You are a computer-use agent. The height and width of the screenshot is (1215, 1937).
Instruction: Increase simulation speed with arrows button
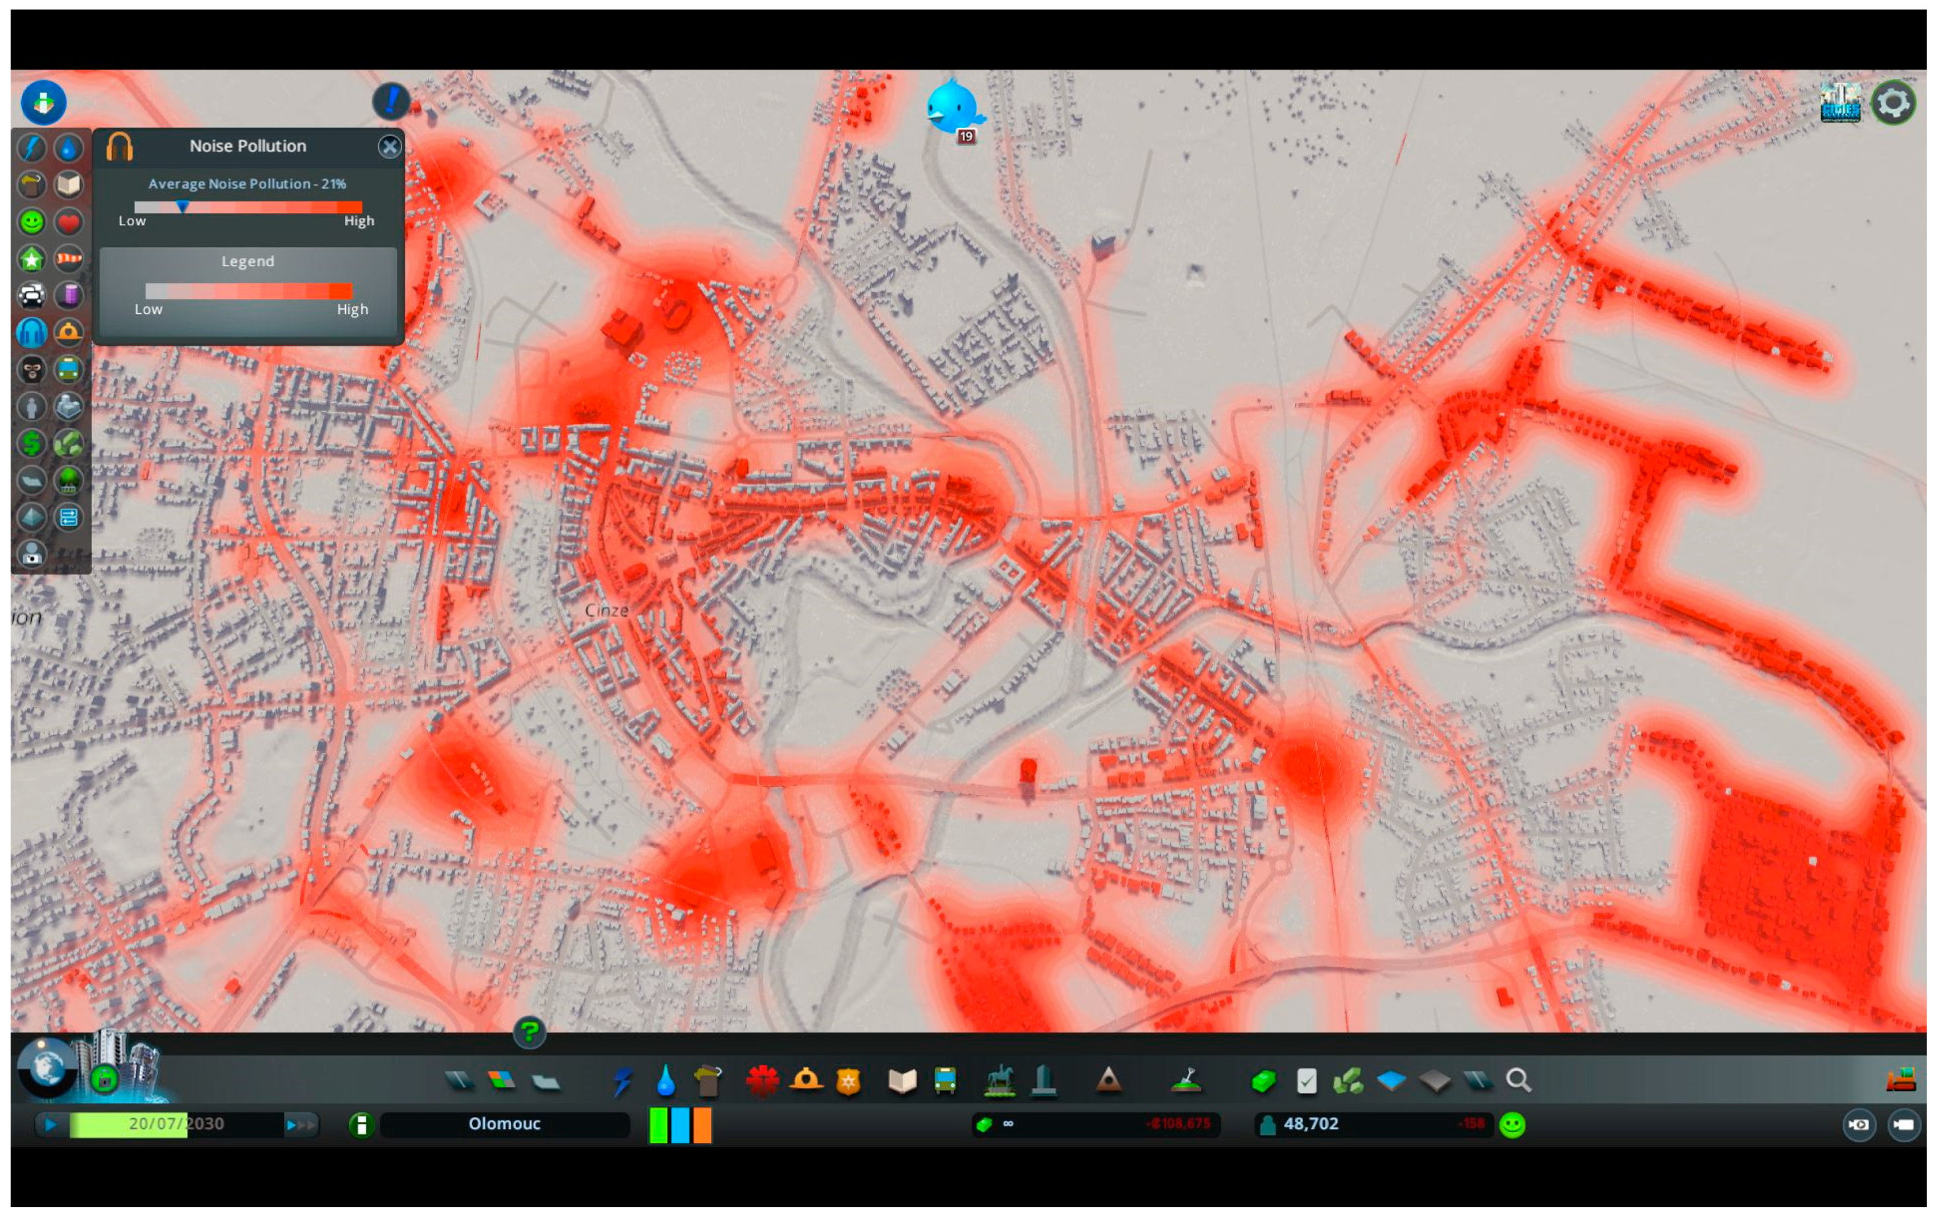301,1124
